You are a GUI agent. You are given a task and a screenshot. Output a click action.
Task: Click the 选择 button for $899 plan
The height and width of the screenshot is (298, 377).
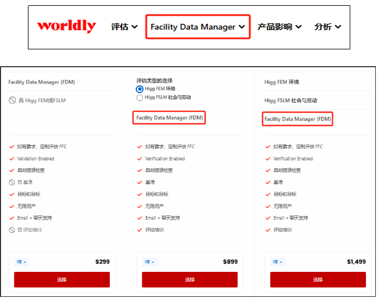190,279
